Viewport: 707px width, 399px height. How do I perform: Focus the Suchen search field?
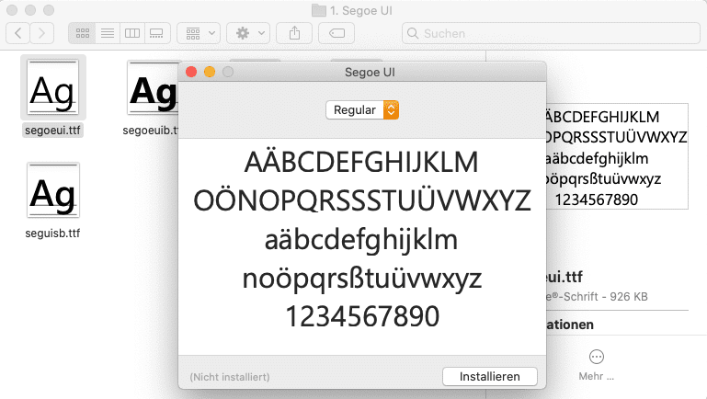coord(551,33)
